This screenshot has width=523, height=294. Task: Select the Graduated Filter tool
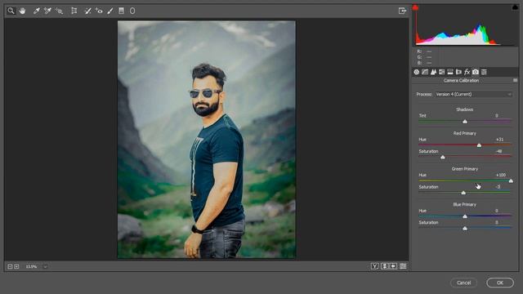tap(122, 11)
